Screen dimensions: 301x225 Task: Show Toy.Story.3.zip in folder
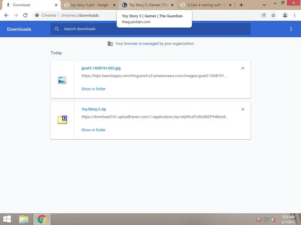coord(93,130)
